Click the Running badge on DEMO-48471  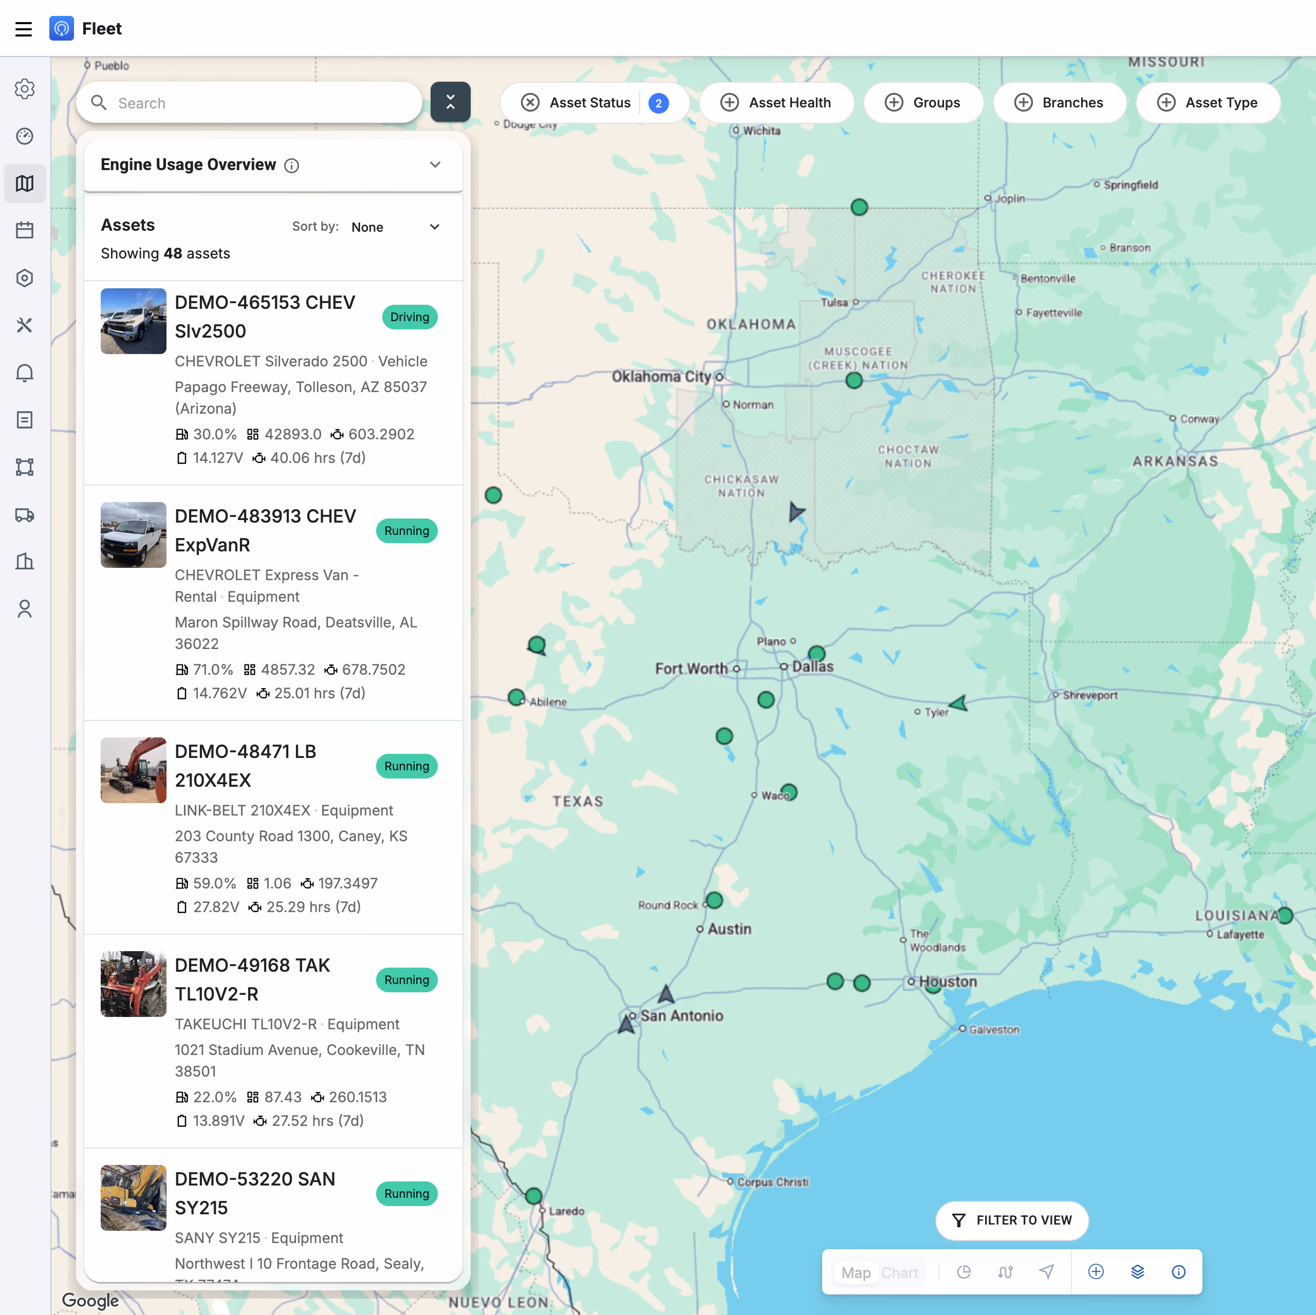click(x=406, y=767)
